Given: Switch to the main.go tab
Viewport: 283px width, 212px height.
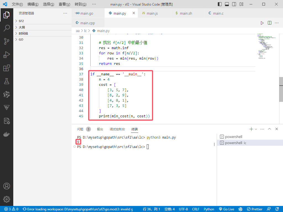Looking at the screenshot, I should pyautogui.click(x=88, y=13).
